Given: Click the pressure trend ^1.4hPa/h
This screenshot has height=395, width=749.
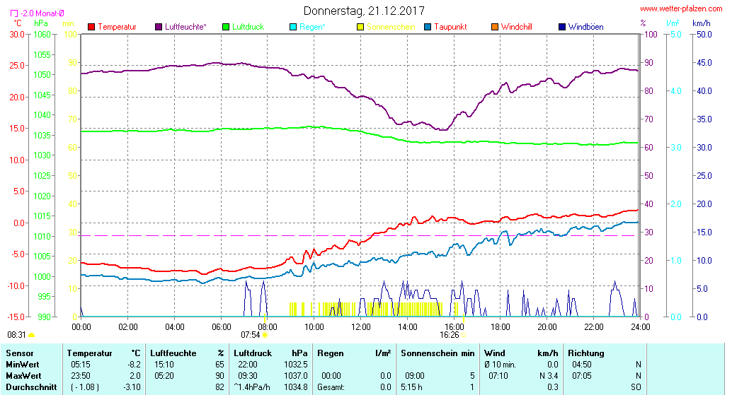Looking at the screenshot, I should pos(252,387).
